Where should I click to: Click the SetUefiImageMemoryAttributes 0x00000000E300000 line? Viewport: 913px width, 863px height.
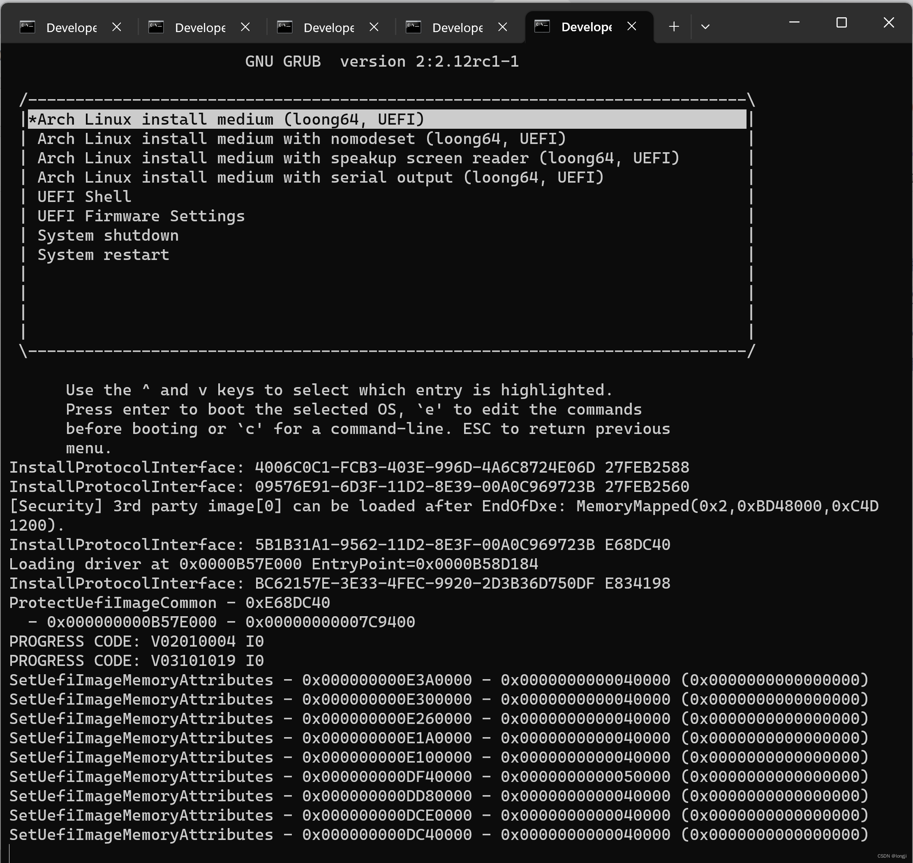(x=439, y=699)
